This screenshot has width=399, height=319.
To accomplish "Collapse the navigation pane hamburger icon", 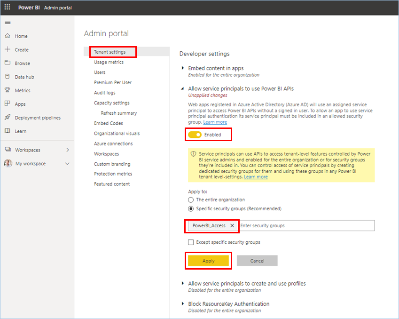I will 8,23.
